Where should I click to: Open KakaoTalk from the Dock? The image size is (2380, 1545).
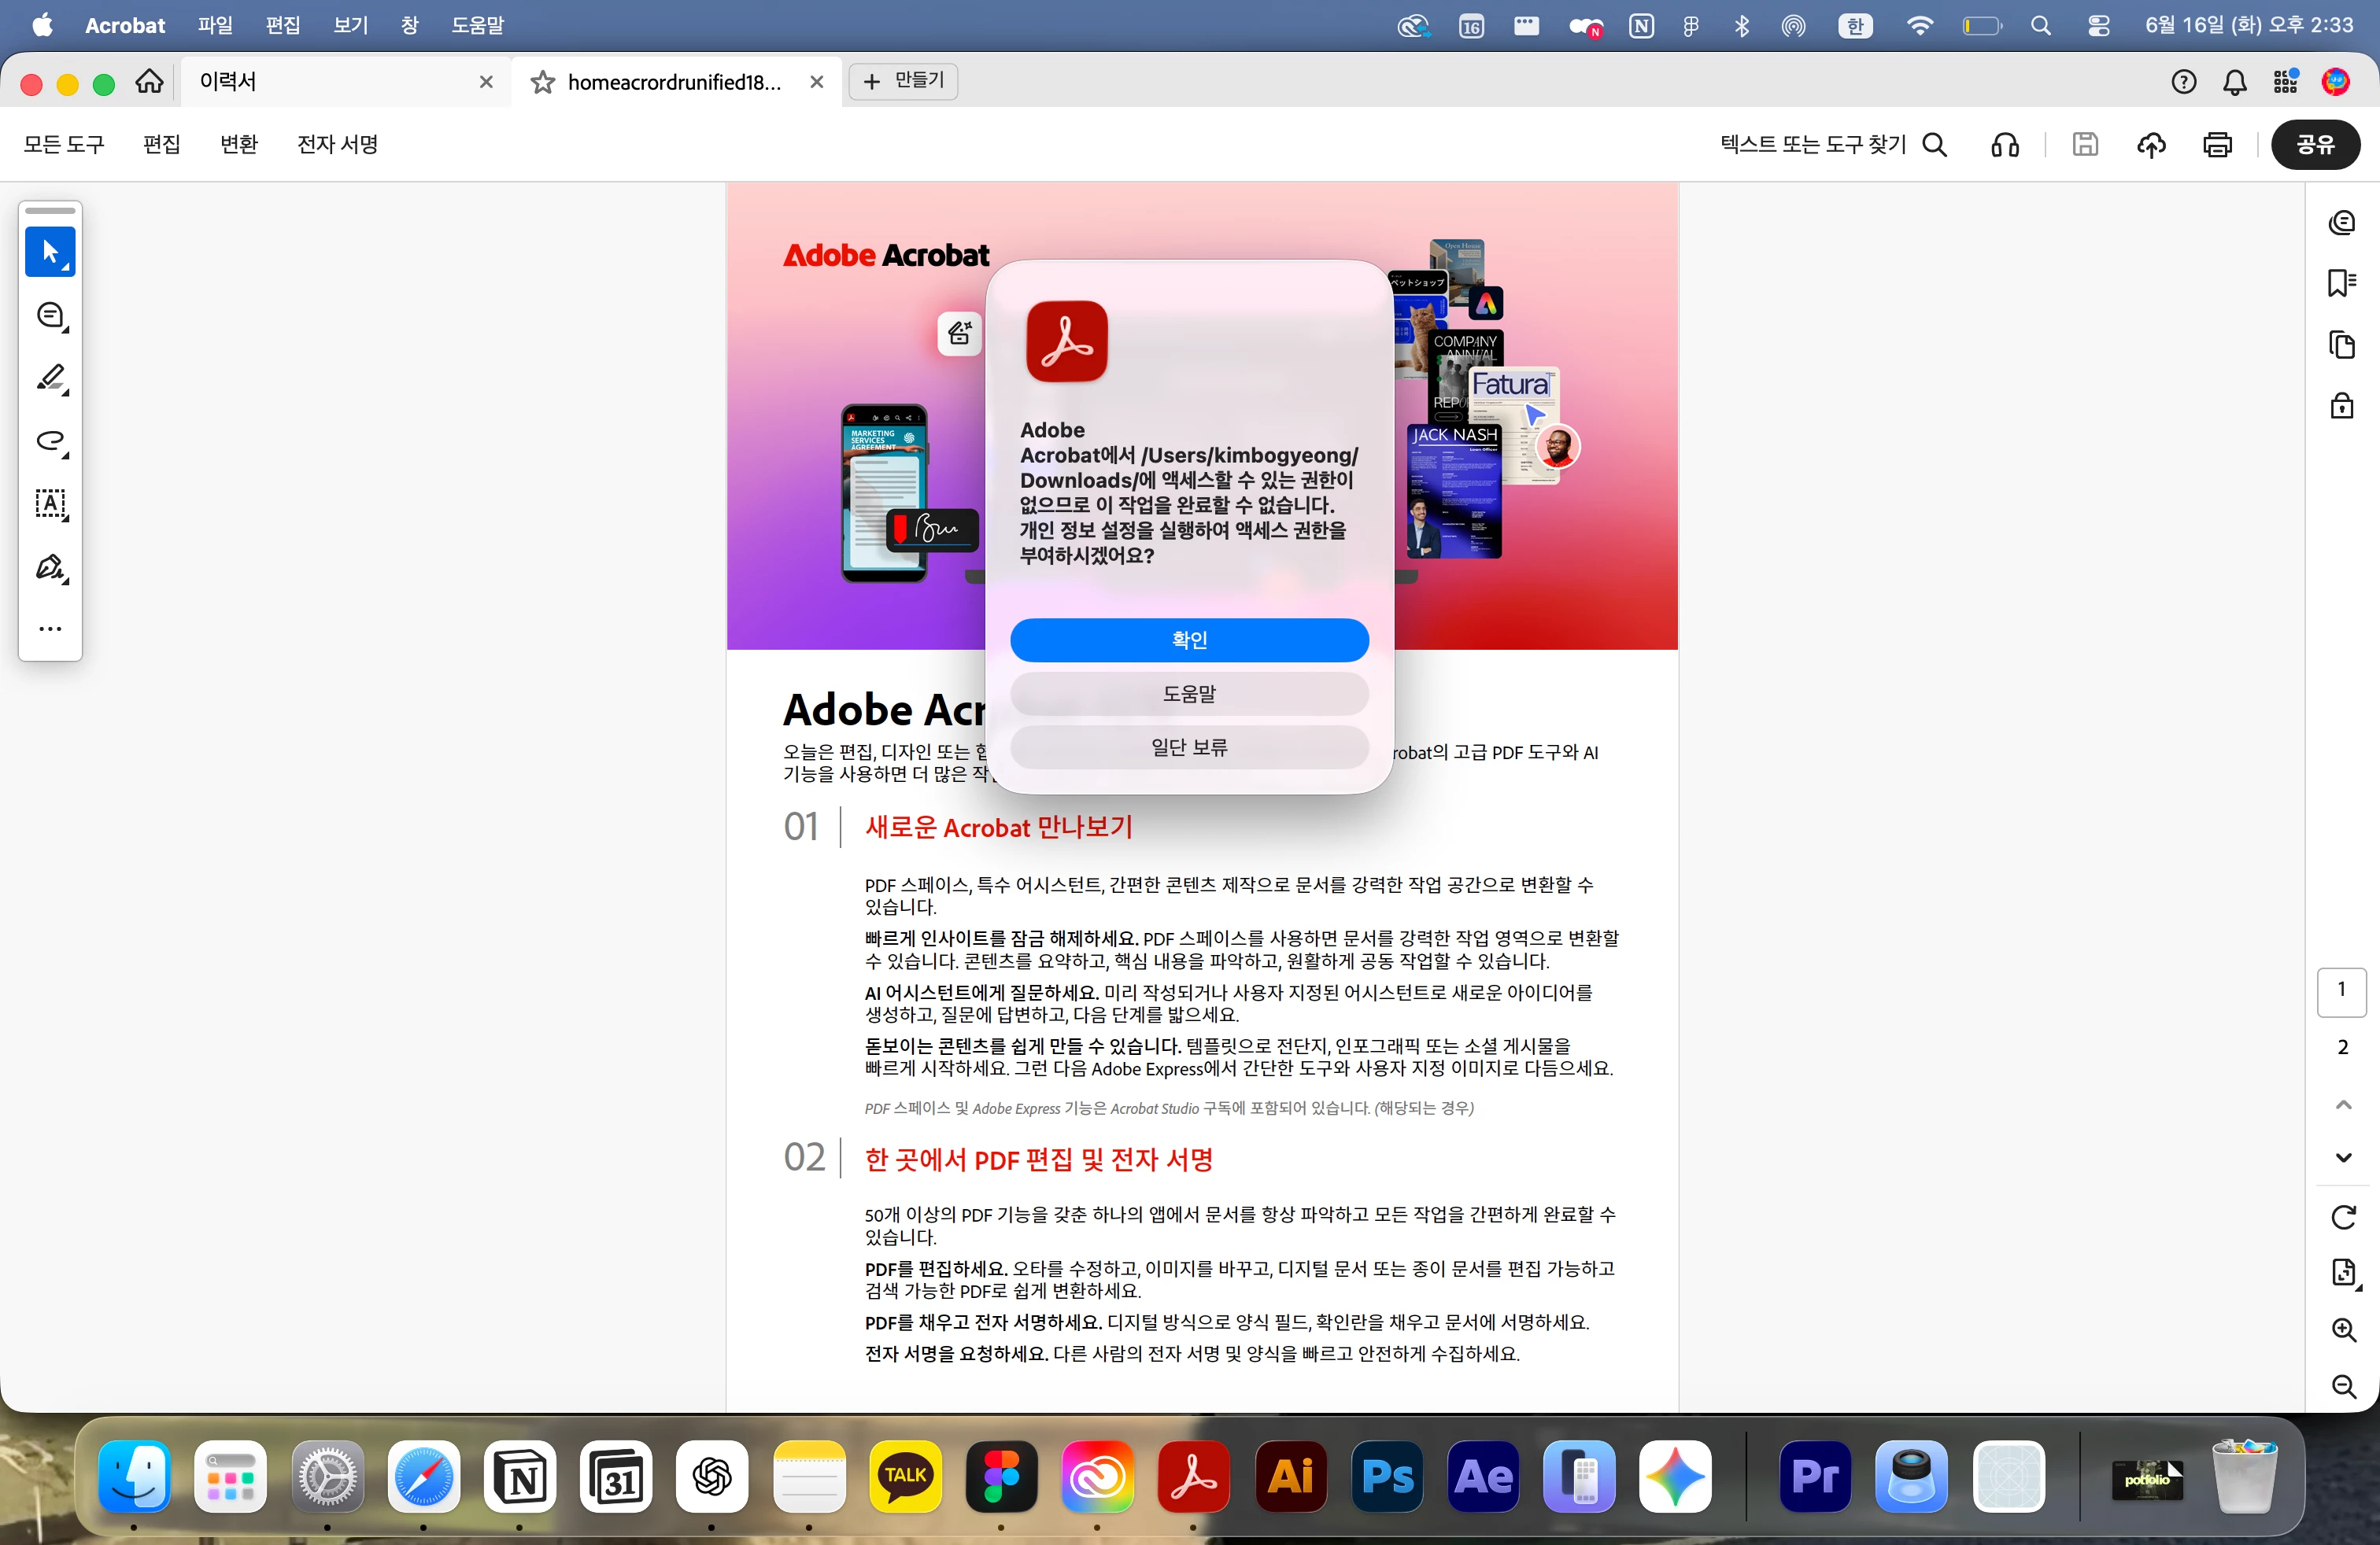905,1476
